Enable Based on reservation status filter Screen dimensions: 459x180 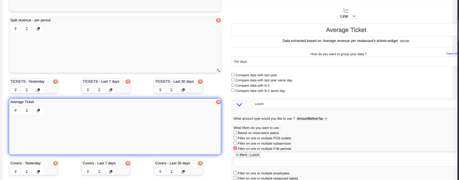(235, 132)
